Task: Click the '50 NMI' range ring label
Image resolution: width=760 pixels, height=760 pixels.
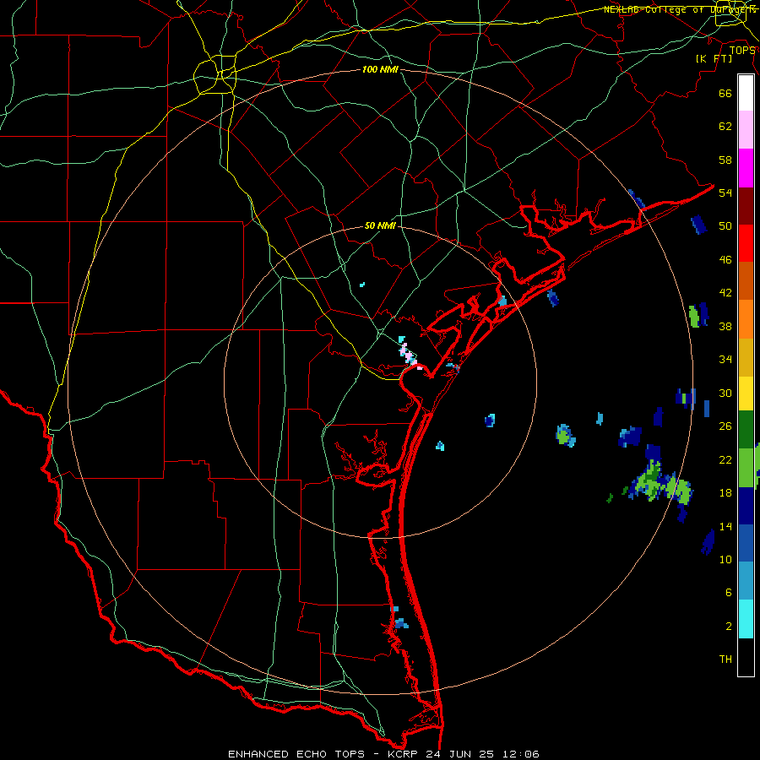Action: pos(380,226)
